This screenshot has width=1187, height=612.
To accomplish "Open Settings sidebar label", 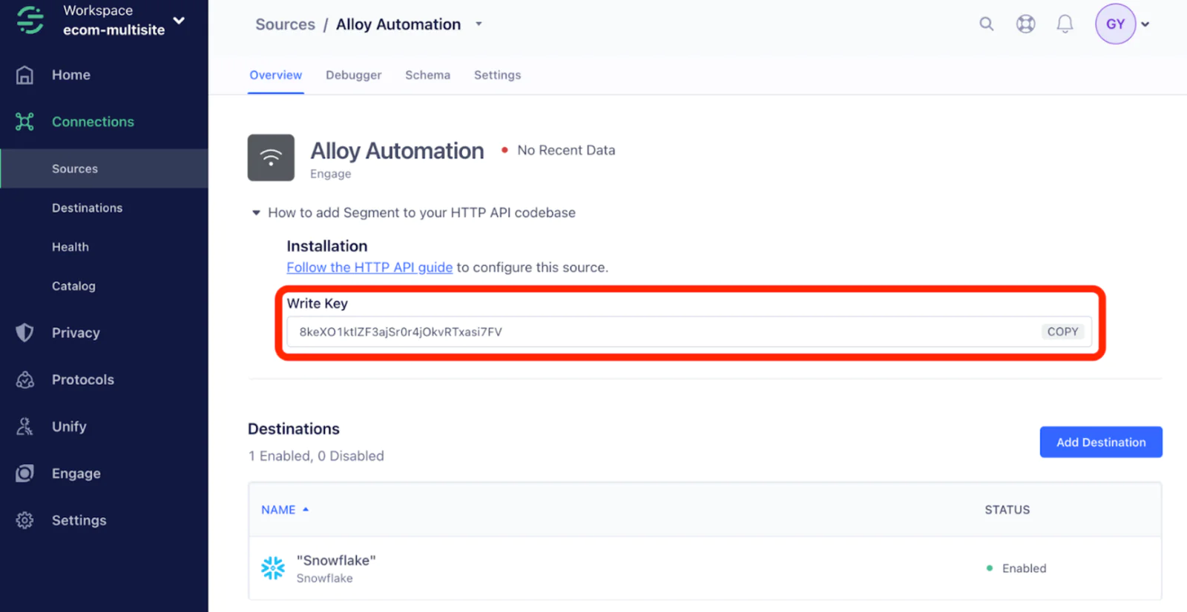I will click(x=79, y=520).
